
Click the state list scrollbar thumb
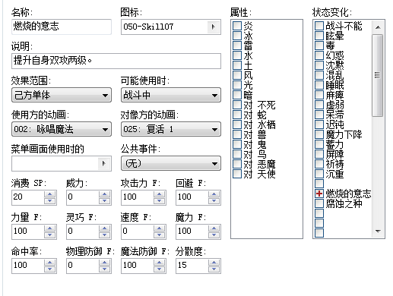(378, 75)
